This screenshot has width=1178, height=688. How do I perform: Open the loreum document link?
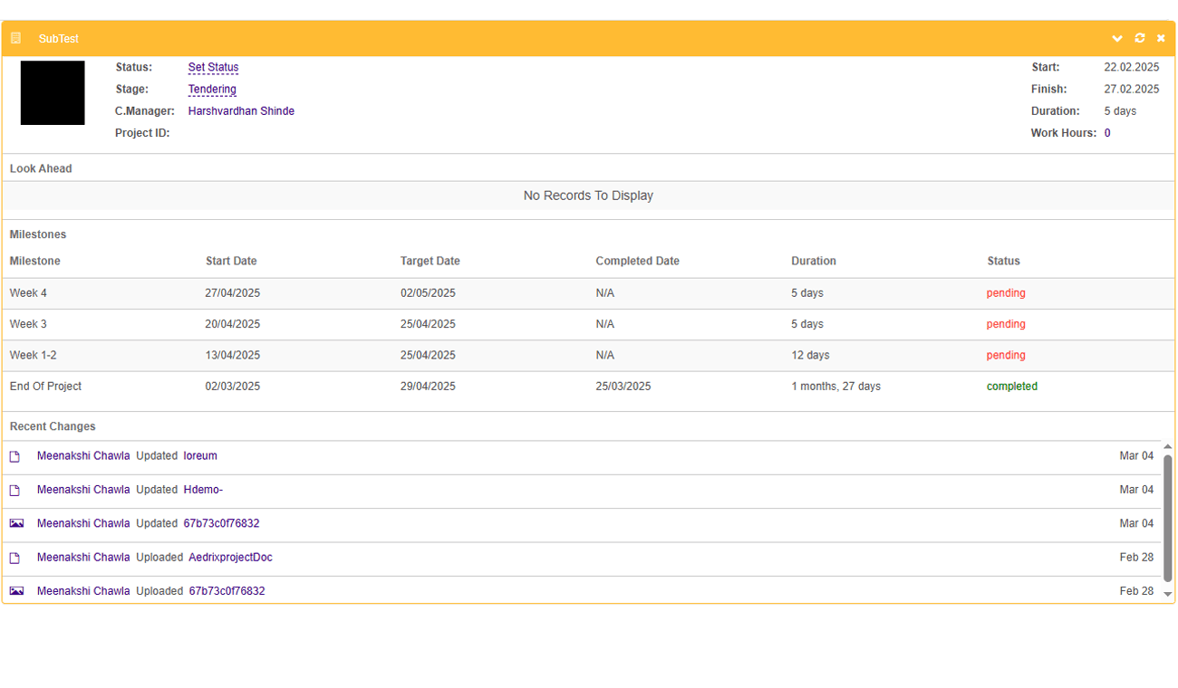200,456
